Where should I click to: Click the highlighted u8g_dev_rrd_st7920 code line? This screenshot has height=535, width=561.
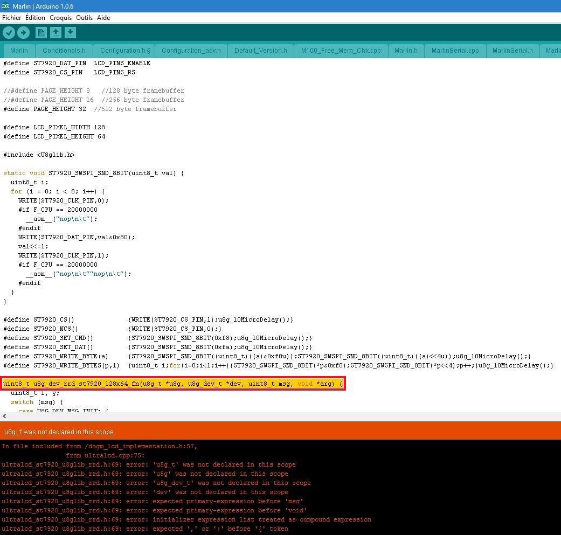173,384
